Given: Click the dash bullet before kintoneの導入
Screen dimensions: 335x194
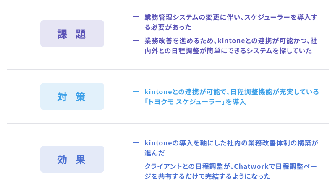Looking at the screenshot, I should coord(136,143).
